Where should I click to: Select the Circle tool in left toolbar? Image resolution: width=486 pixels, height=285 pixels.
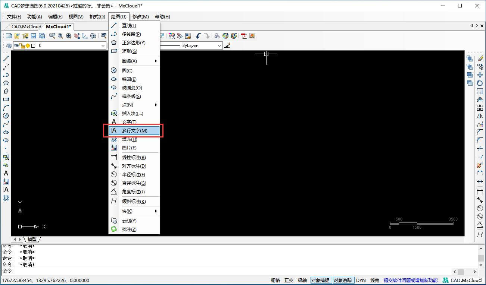(x=6, y=116)
